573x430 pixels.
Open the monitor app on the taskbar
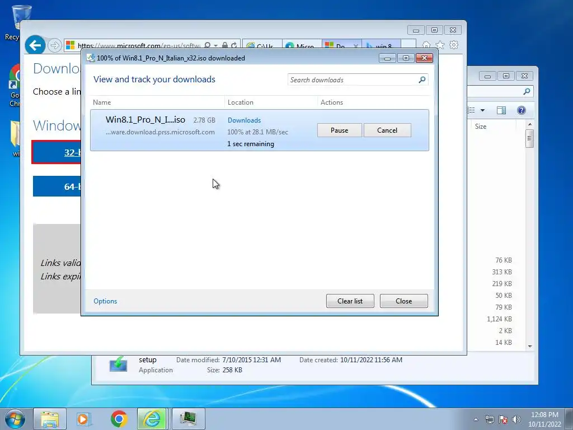coord(189,419)
